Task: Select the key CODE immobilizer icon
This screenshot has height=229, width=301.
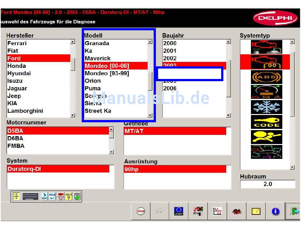Action: tap(266, 122)
